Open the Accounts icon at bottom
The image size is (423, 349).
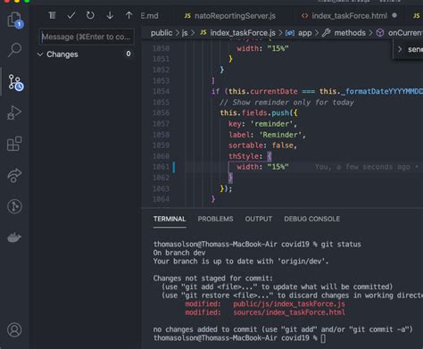coord(14,329)
